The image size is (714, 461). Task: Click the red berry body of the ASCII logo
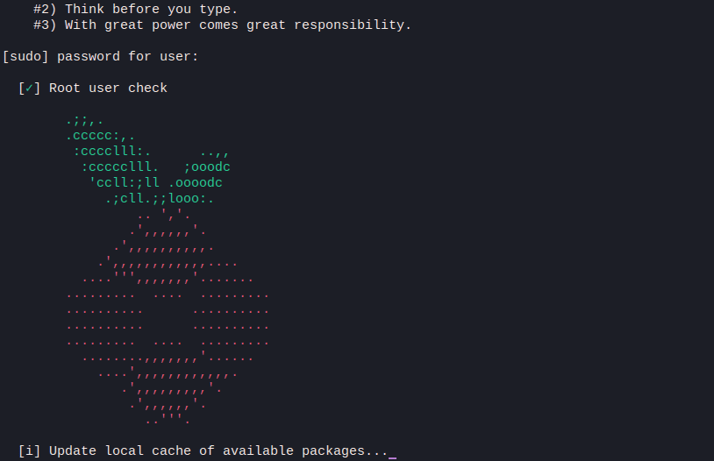click(x=168, y=316)
